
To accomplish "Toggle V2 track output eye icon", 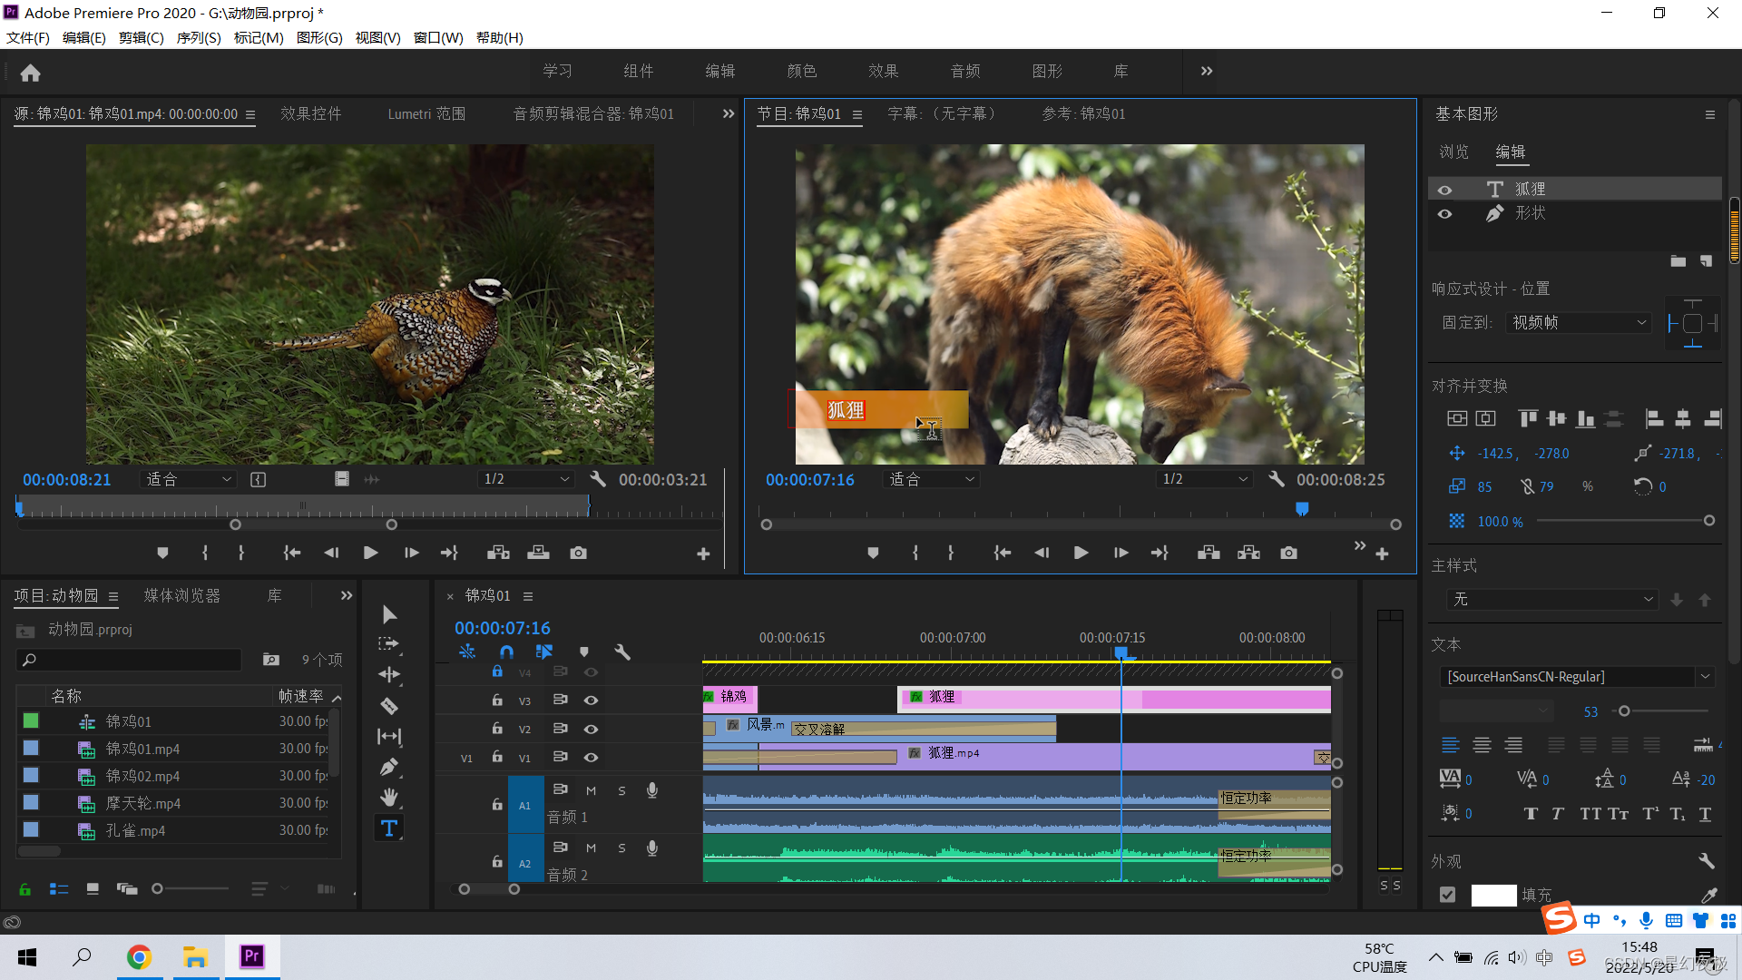I will click(x=591, y=729).
